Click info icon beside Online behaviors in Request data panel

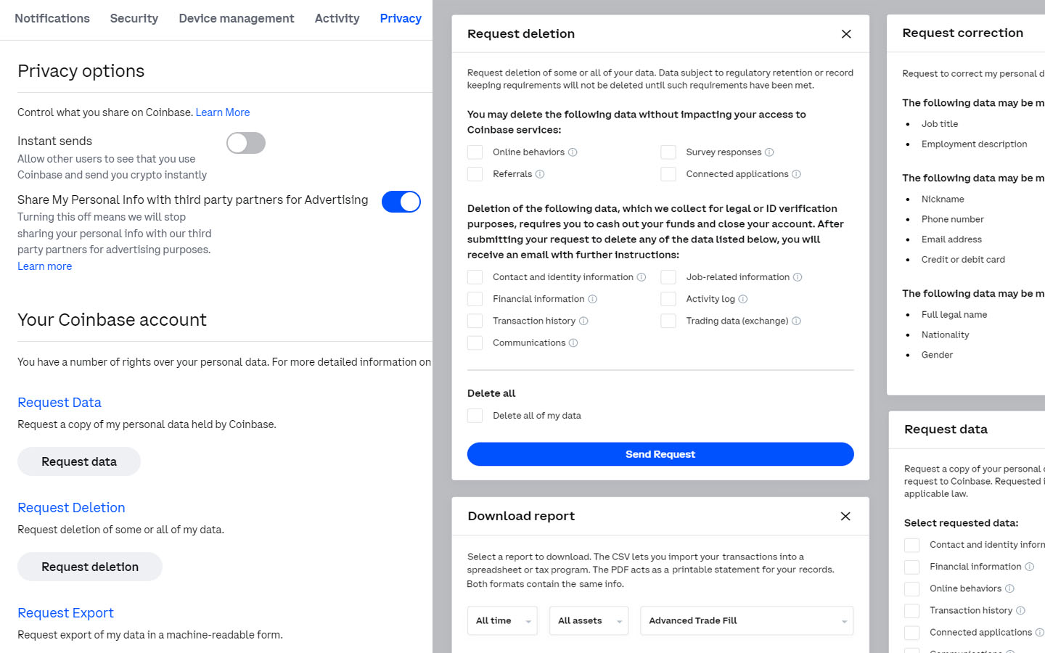(x=1009, y=588)
